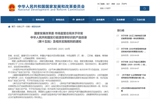This screenshot has height=101, width=156.
Task: Click the title line 中华人民共和国实行能源效率标识的产品目录
Action: click(x=59, y=38)
